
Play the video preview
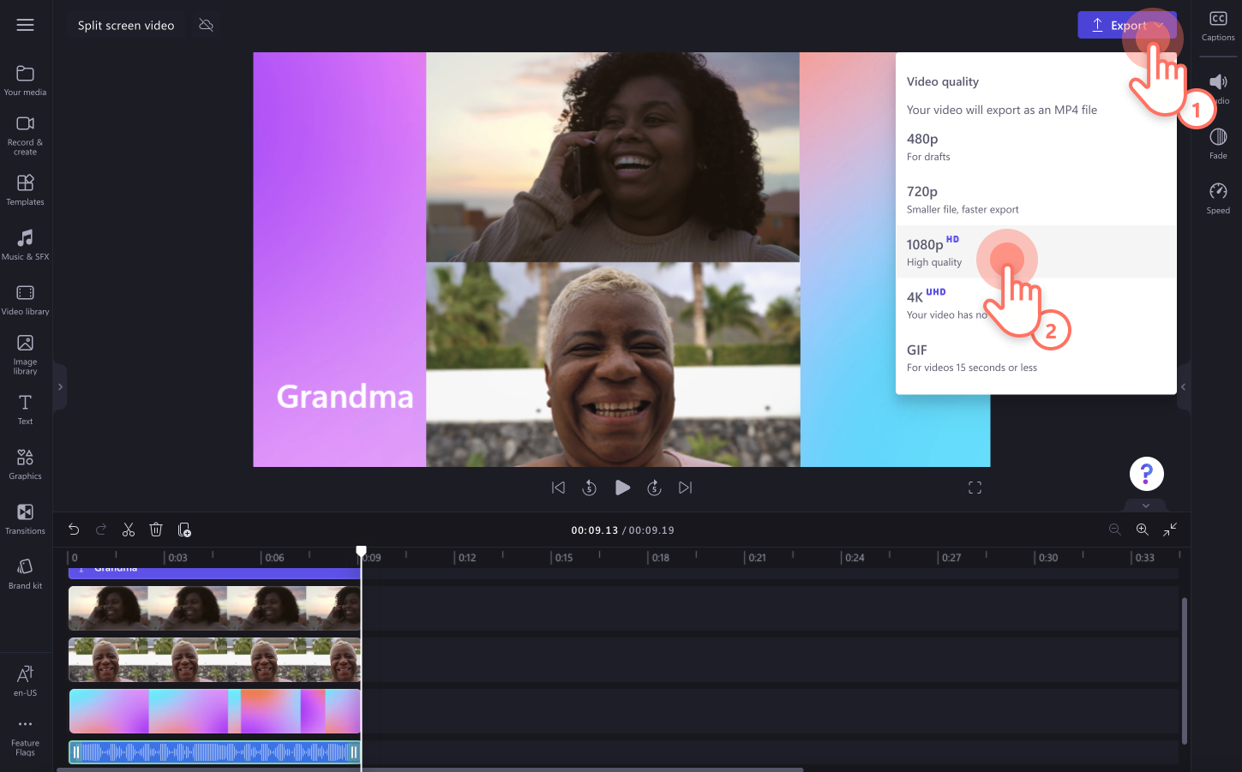[x=622, y=487]
